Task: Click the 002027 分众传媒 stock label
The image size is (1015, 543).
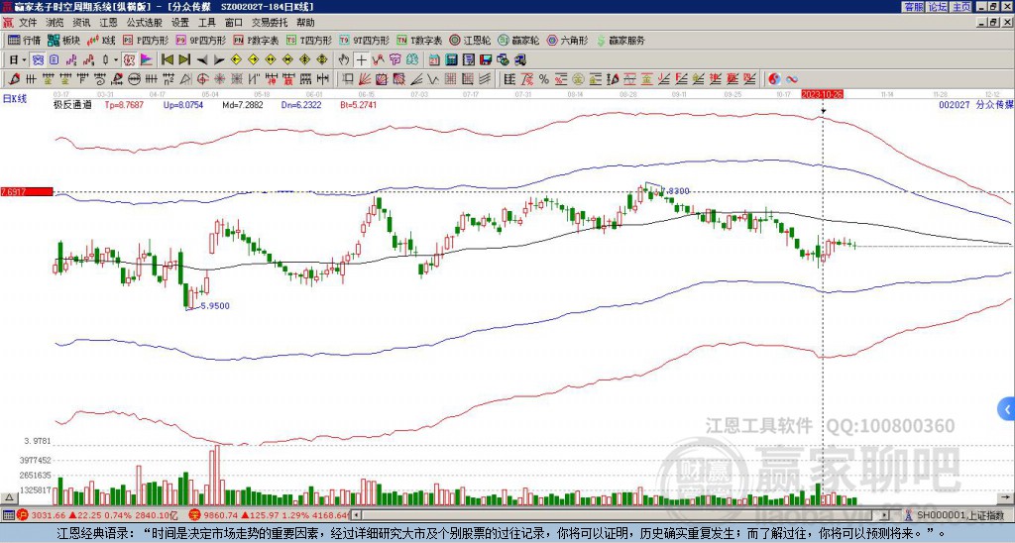Action: pyautogui.click(x=976, y=104)
